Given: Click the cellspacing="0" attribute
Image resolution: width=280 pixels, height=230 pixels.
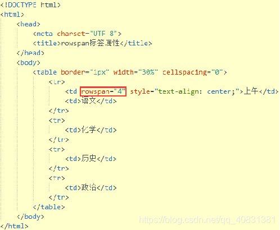Looking at the screenshot, I should (192, 72).
